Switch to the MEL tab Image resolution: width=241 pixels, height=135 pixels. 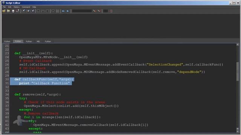coord(38,42)
